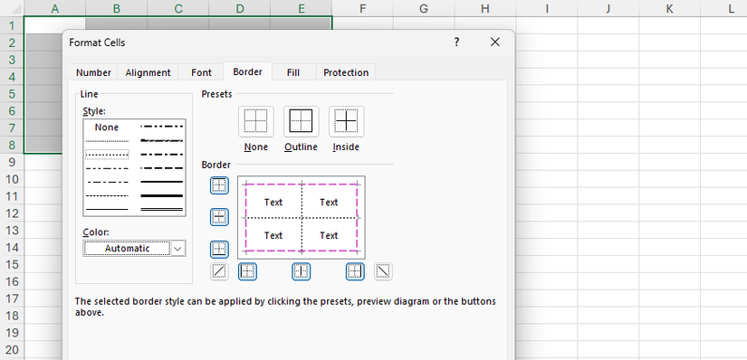The height and width of the screenshot is (360, 747).
Task: Toggle the diagonal down border button
Action: coord(383,271)
